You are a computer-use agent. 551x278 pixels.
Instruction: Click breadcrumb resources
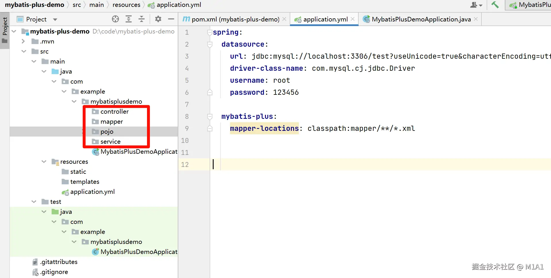(x=126, y=5)
